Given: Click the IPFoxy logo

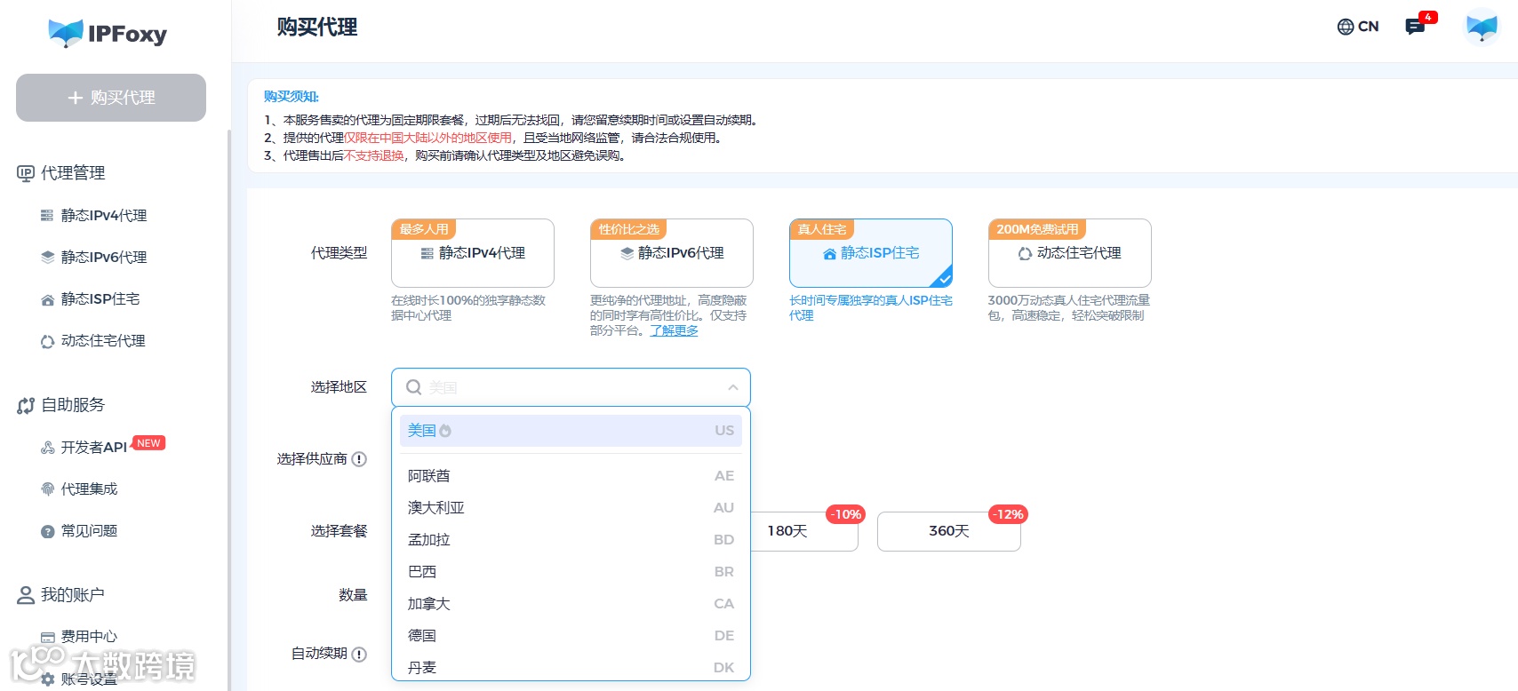Looking at the screenshot, I should point(108,34).
